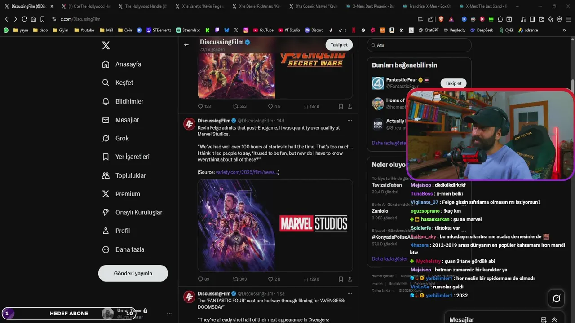Compose new message in Mesajlar drawer
This screenshot has width=575, height=323.
[544, 320]
